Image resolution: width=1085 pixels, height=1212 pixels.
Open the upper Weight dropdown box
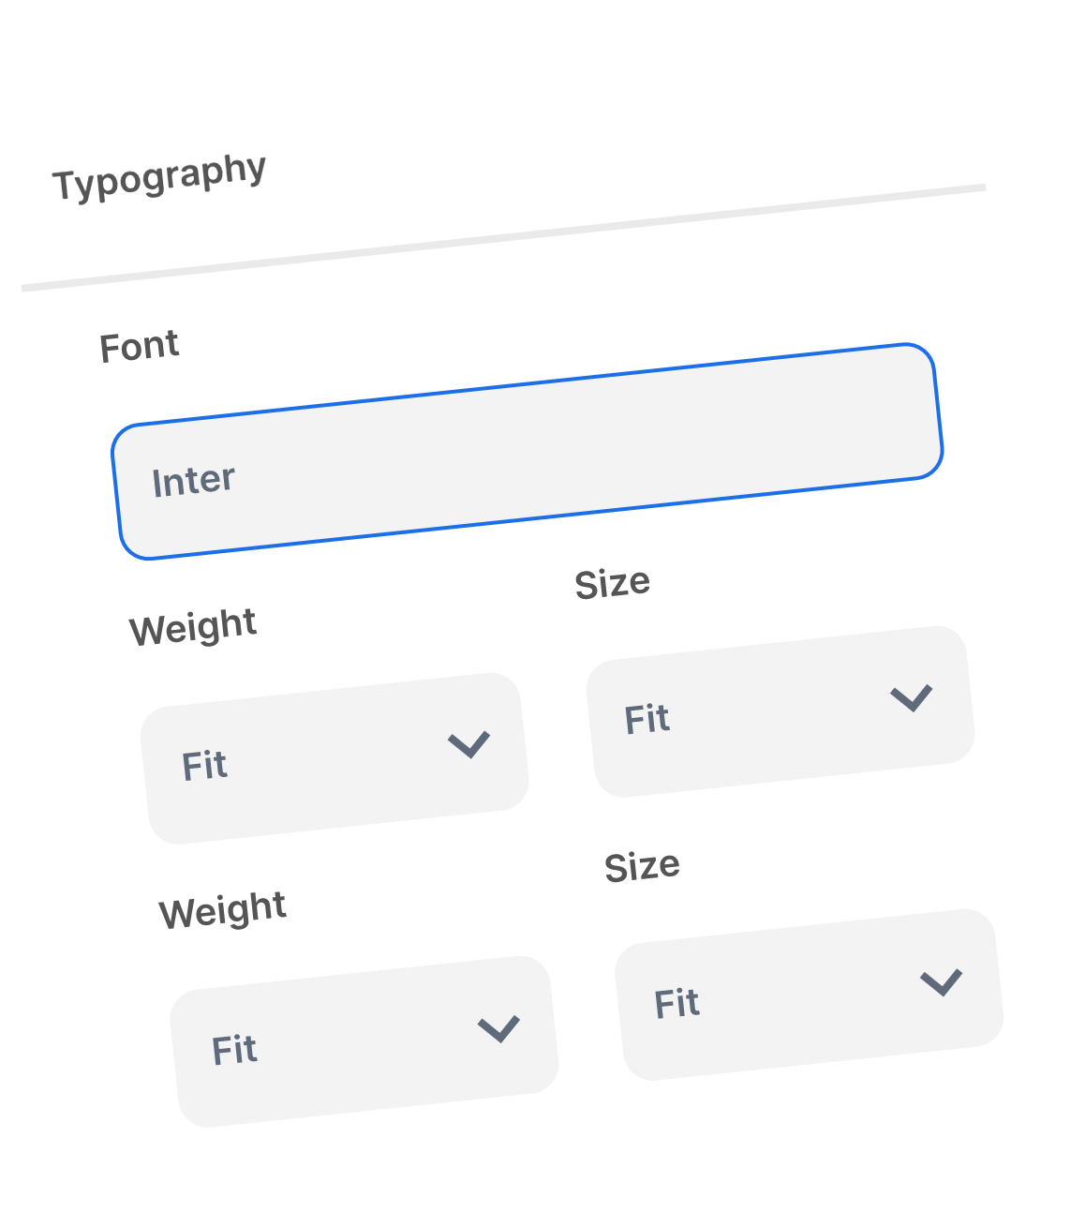tap(334, 758)
